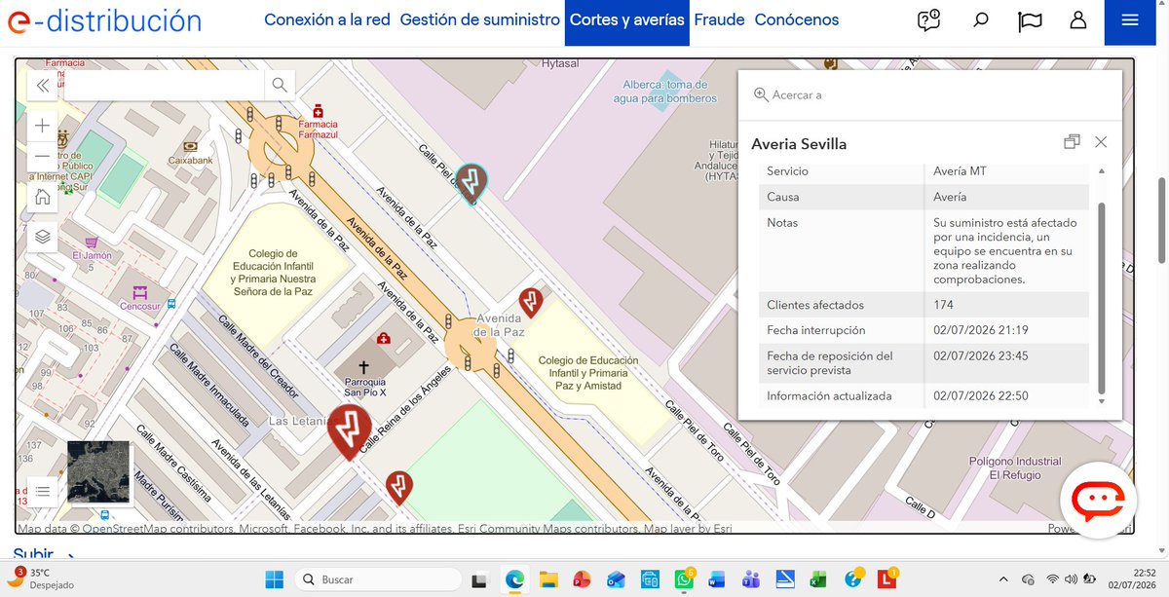Open the red chatbot assistant button
This screenshot has height=597, width=1169.
[x=1098, y=501]
